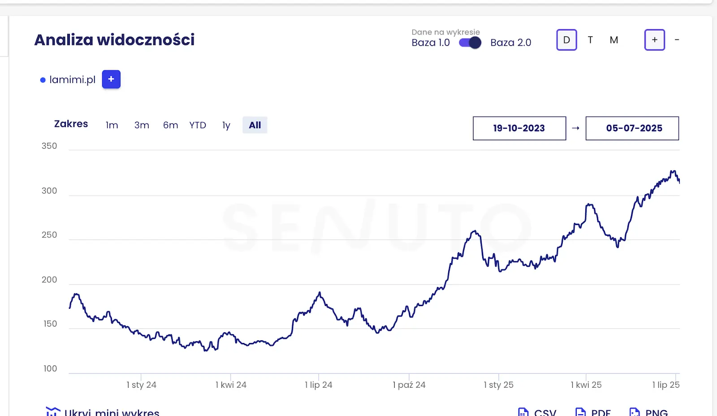Select the All range tab
This screenshot has height=416, width=717.
(255, 125)
